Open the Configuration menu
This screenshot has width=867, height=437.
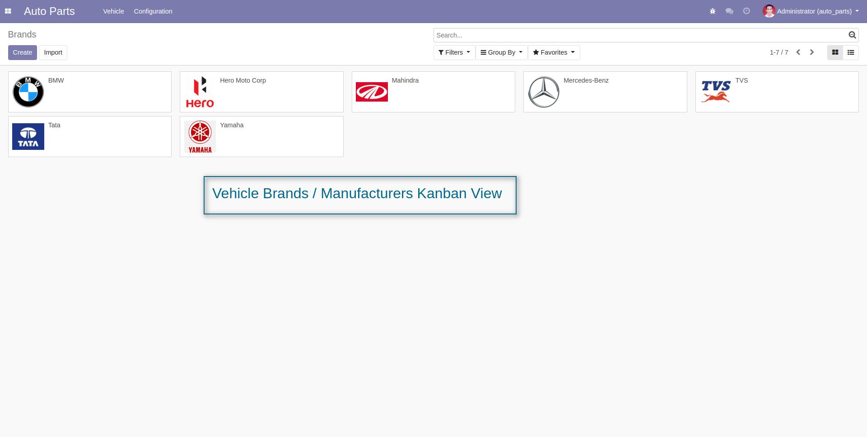pyautogui.click(x=153, y=11)
